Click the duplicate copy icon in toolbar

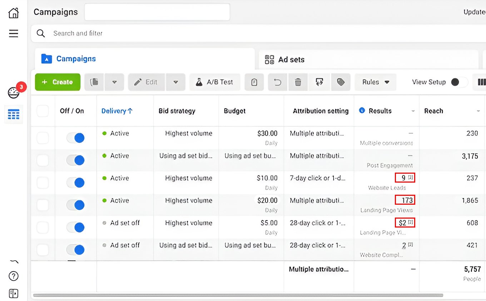point(95,82)
